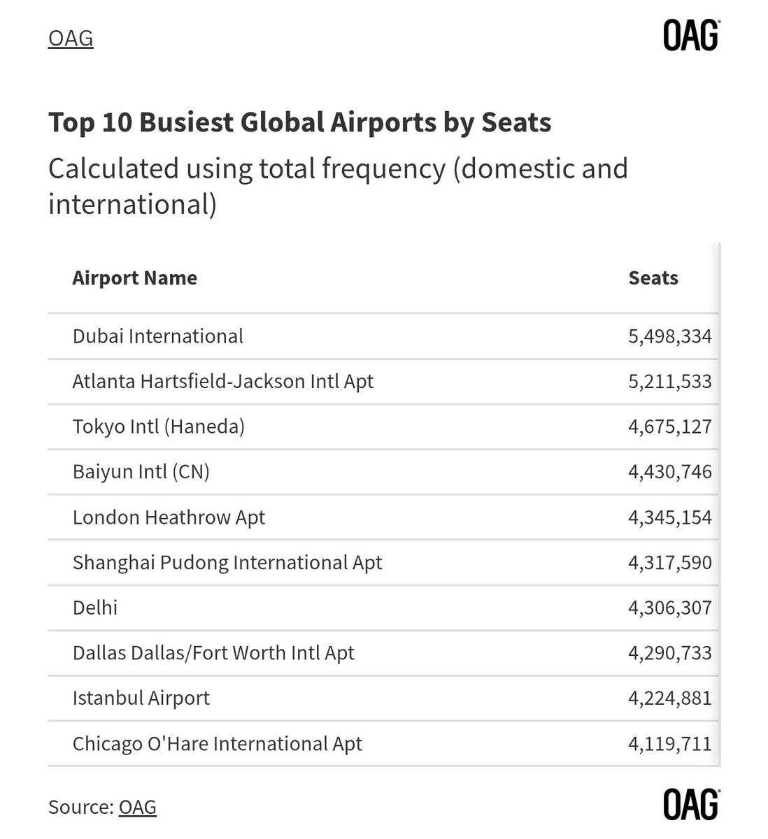Viewport: 768px width, 839px height.
Task: Click the Top 10 Busiest Global Airports title
Action: coord(299,122)
